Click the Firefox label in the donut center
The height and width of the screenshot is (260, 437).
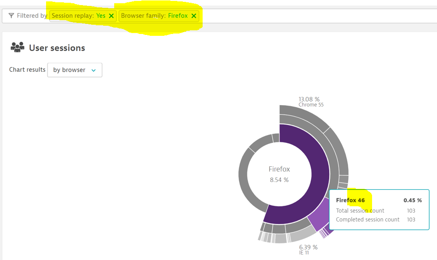tap(279, 169)
